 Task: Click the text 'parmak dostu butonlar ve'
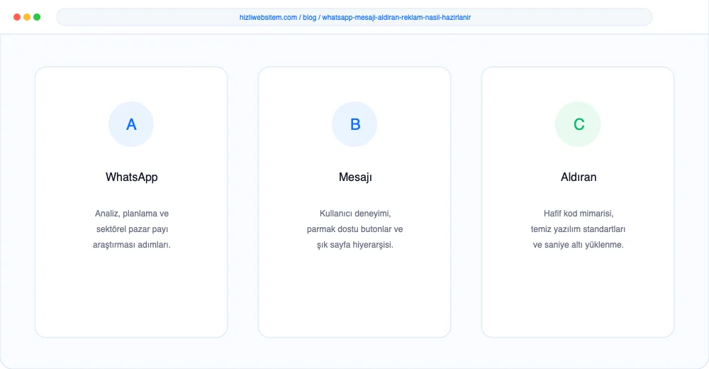click(x=355, y=229)
